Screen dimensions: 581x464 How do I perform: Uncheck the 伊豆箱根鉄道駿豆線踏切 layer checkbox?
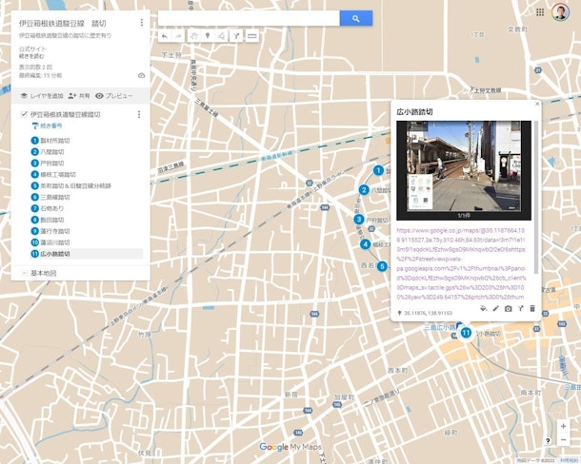coord(24,114)
